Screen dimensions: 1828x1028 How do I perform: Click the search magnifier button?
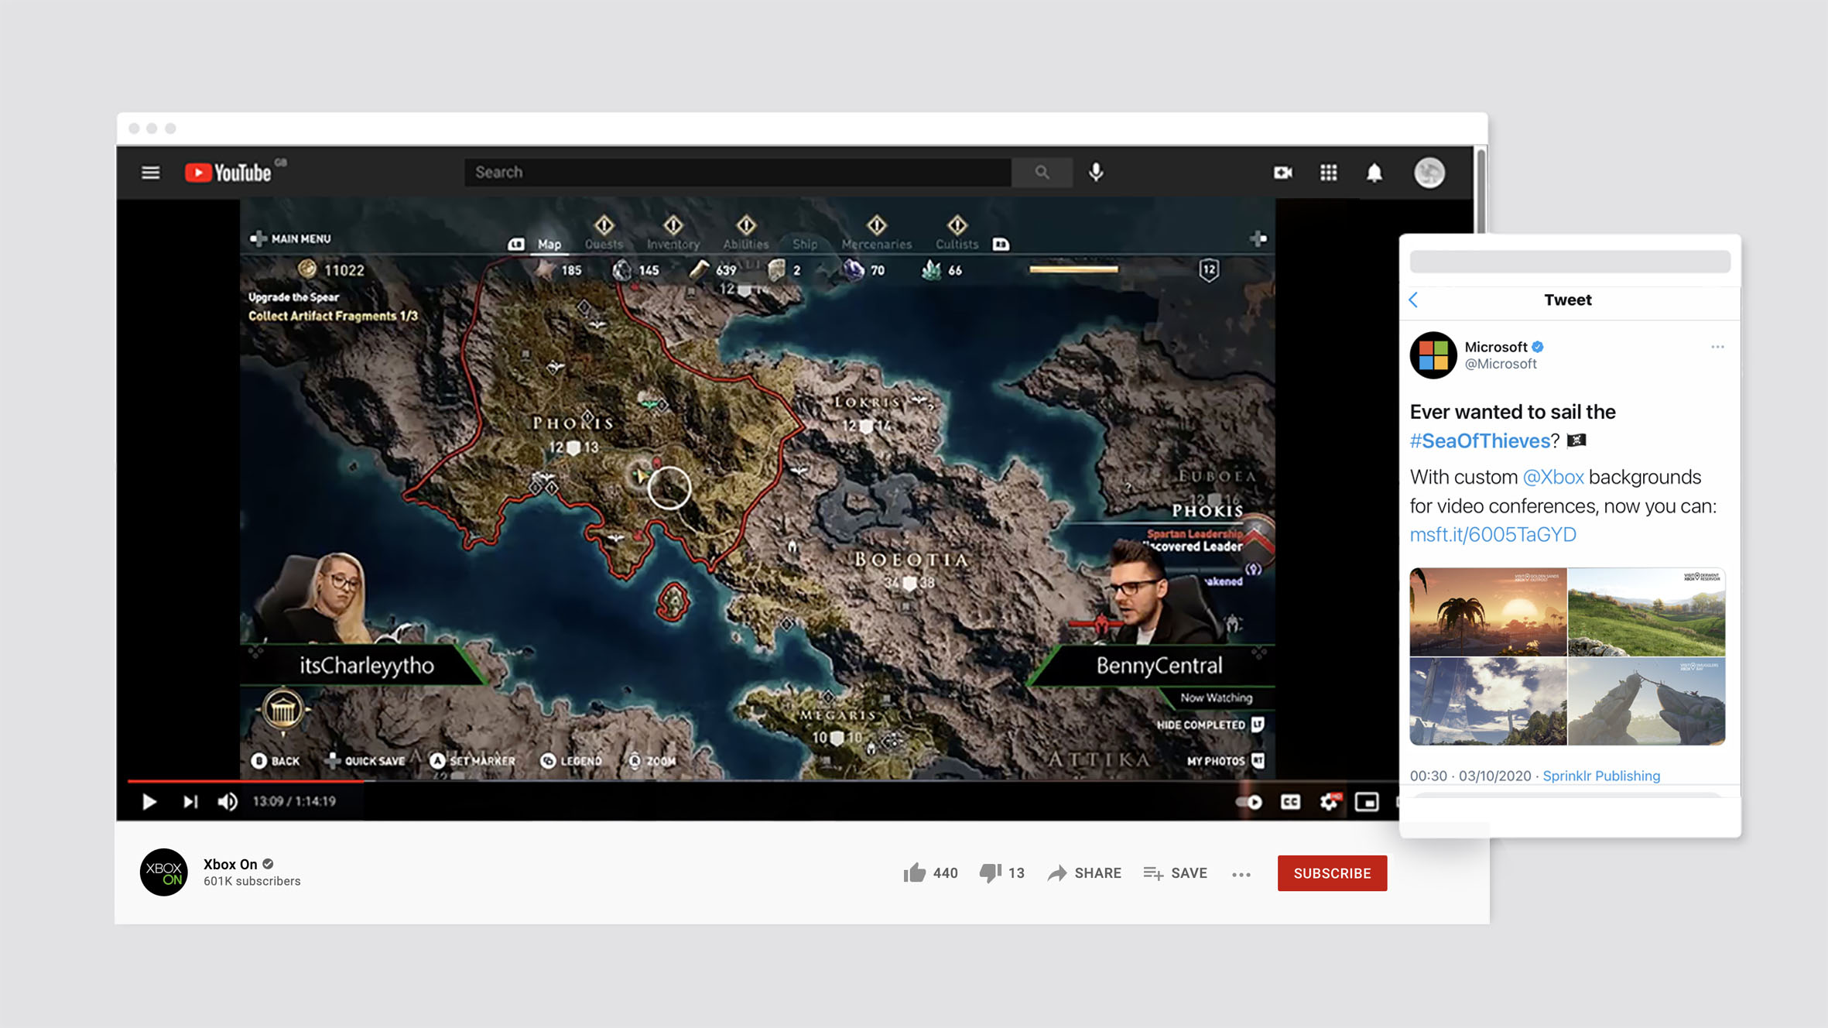coord(1042,173)
